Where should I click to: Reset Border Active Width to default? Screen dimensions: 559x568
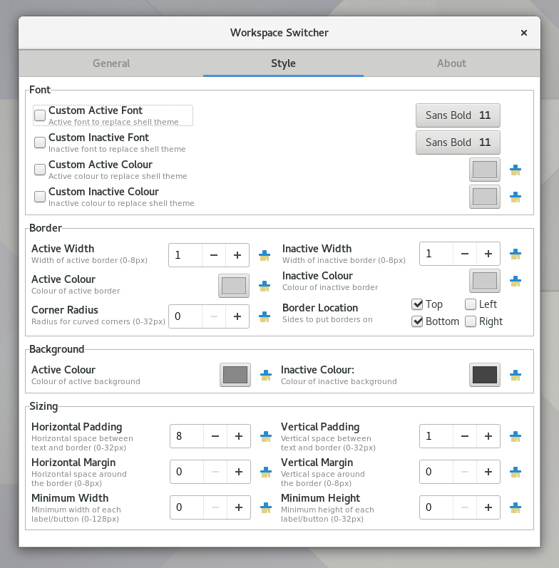[265, 255]
